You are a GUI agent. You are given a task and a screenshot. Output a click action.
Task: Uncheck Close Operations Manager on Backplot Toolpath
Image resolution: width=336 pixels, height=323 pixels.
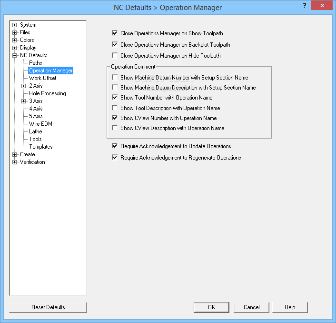pyautogui.click(x=115, y=44)
